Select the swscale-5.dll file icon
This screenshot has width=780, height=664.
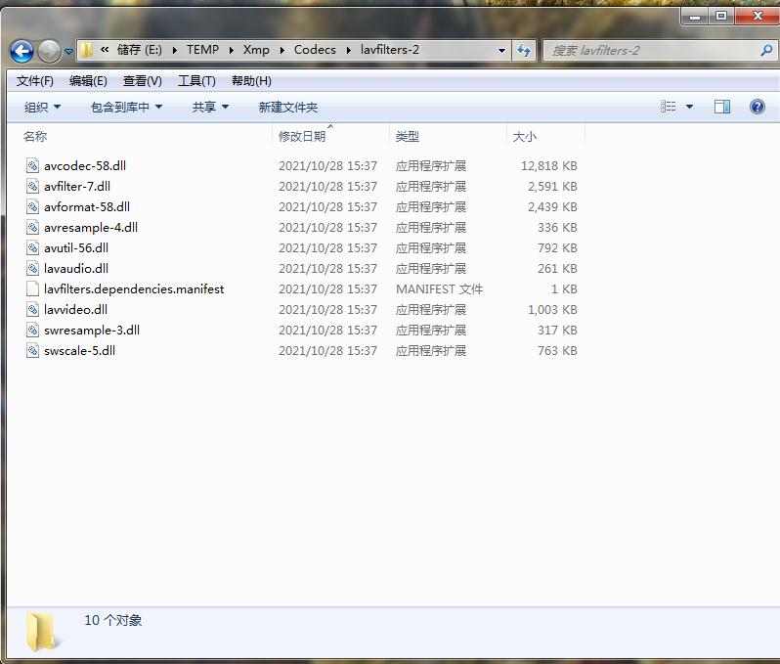pyautogui.click(x=33, y=351)
